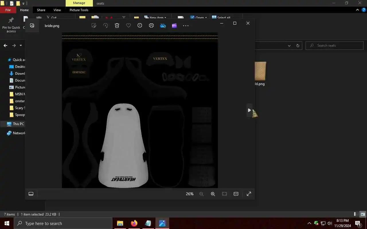Viewport: 367px width, 229px height.
Task: Toggle actual size 1:1 view
Action: pyautogui.click(x=236, y=194)
